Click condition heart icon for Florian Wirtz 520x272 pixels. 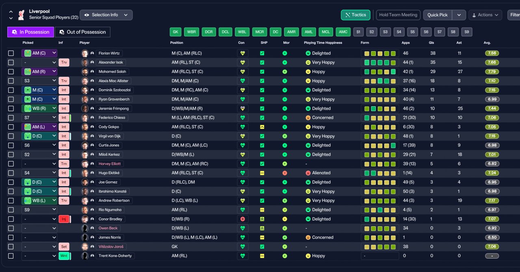pyautogui.click(x=243, y=53)
